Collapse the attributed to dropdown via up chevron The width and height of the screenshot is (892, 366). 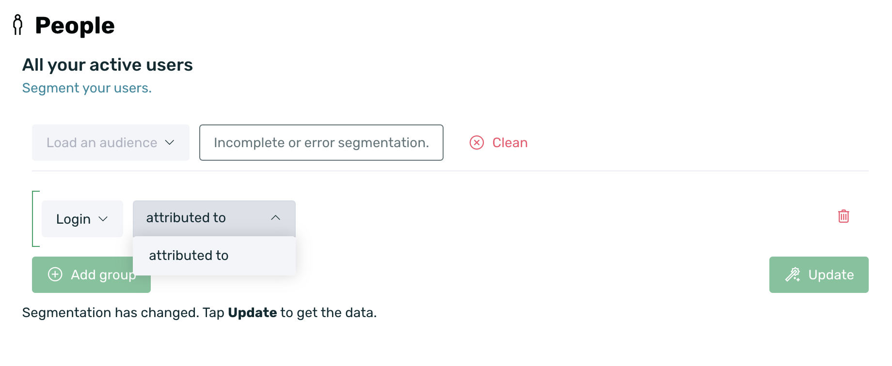click(x=275, y=218)
